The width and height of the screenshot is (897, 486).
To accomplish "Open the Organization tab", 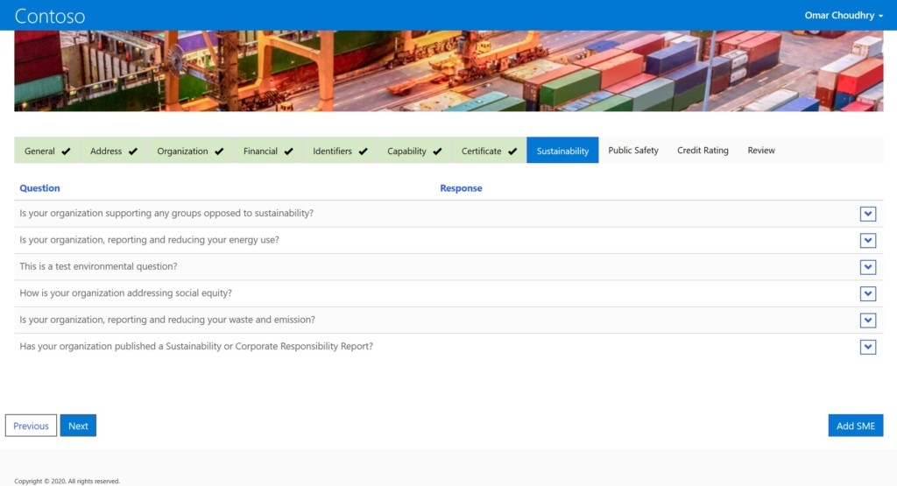I will tap(190, 151).
